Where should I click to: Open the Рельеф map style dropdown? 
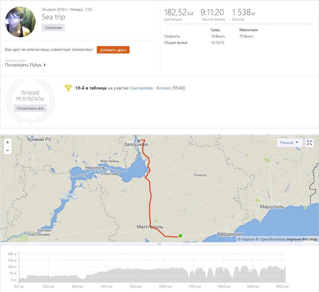pyautogui.click(x=289, y=142)
